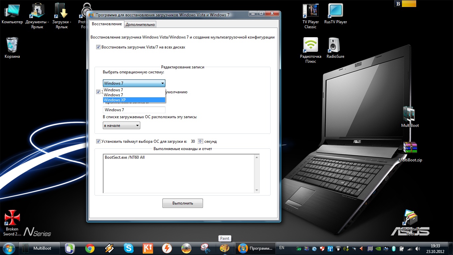Image resolution: width=453 pixels, height=255 pixels.
Task: Toggle Установить таймаут выбора ОС checkbox
Action: tap(98, 141)
